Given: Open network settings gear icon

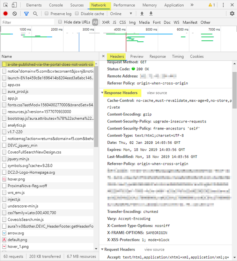Looking at the screenshot, I should tap(232, 14).
